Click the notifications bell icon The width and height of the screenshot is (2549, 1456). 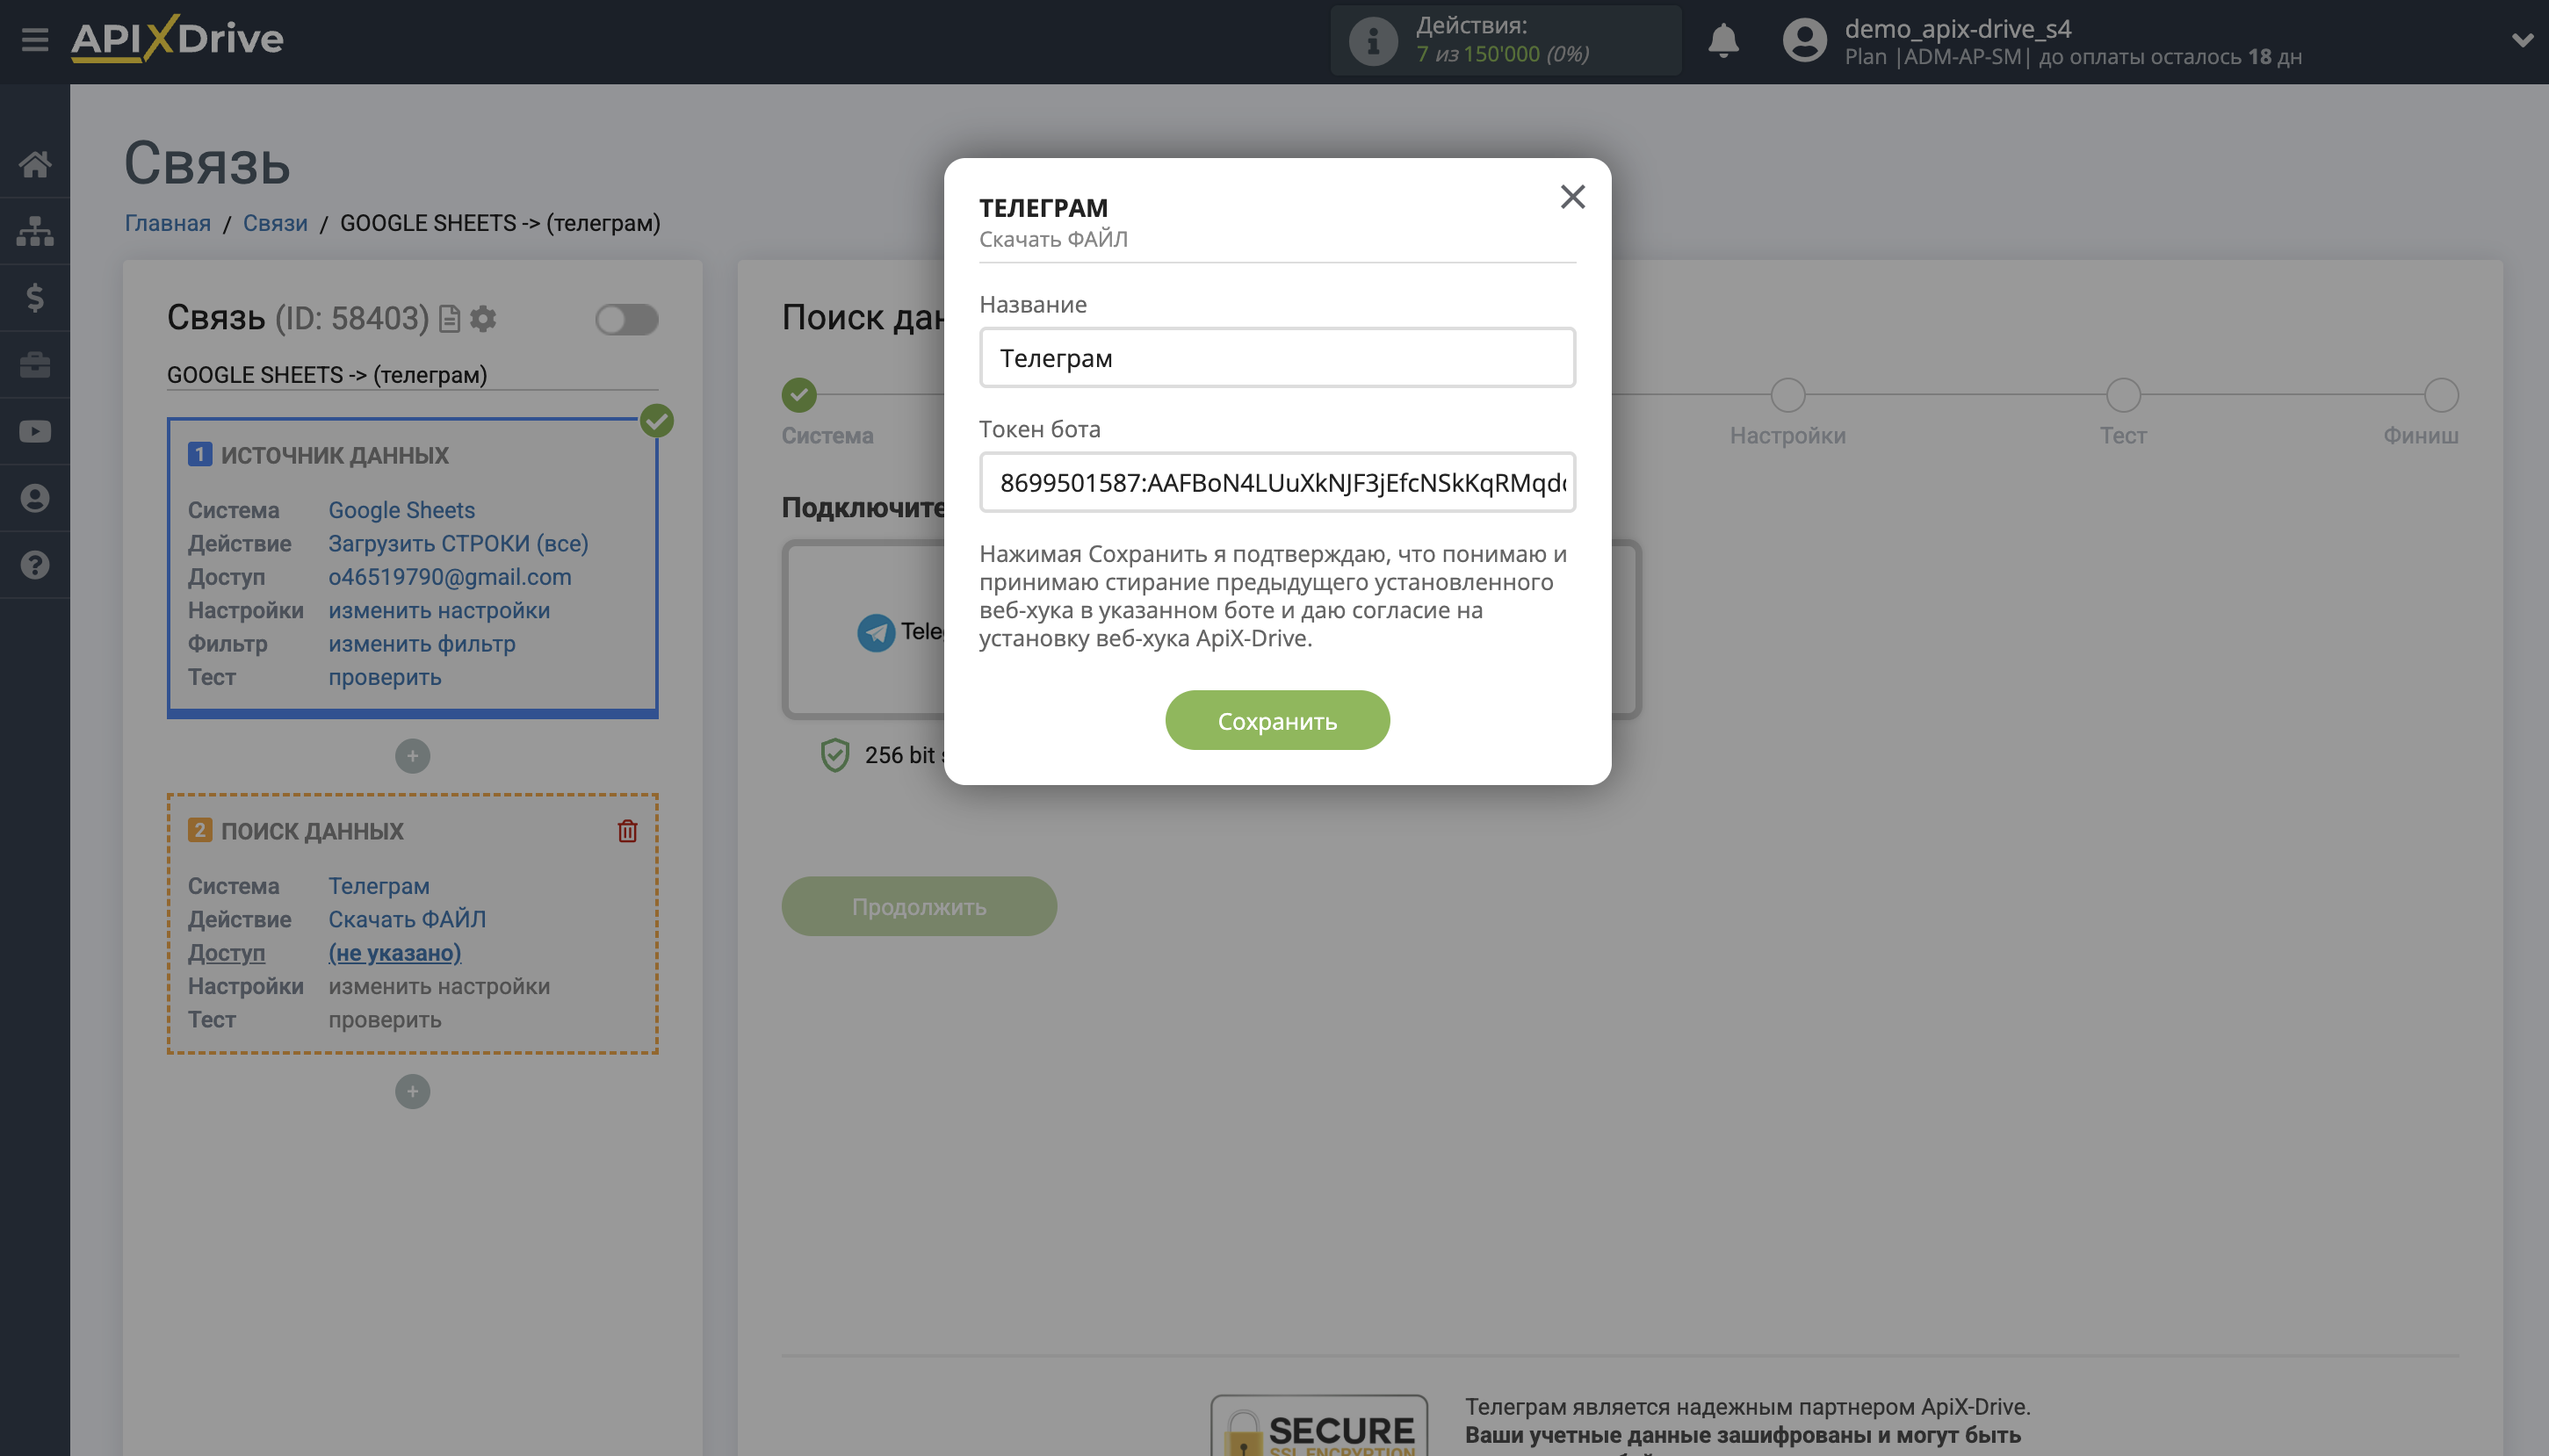[1723, 41]
